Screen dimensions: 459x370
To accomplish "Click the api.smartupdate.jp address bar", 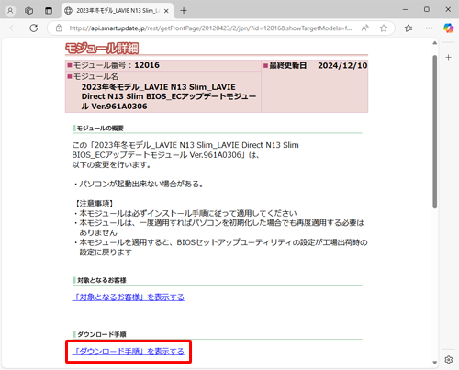I will click(x=210, y=28).
